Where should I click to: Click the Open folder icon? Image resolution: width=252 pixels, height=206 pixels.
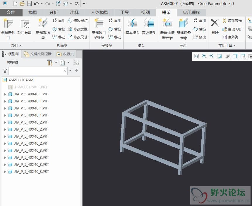click(22, 4)
